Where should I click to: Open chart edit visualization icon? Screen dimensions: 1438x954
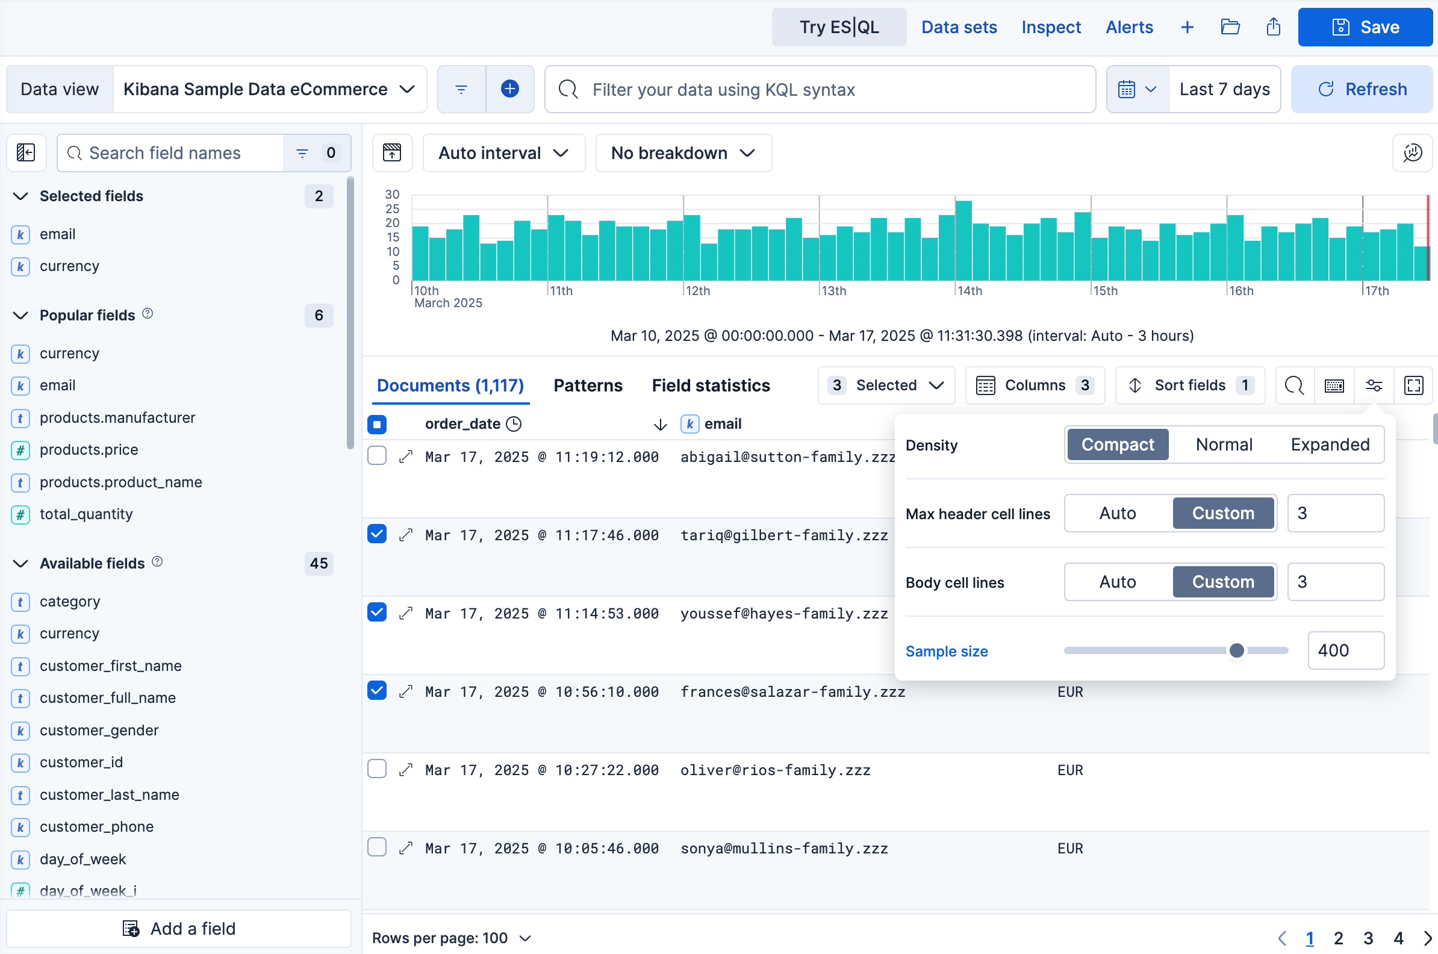click(x=1412, y=153)
